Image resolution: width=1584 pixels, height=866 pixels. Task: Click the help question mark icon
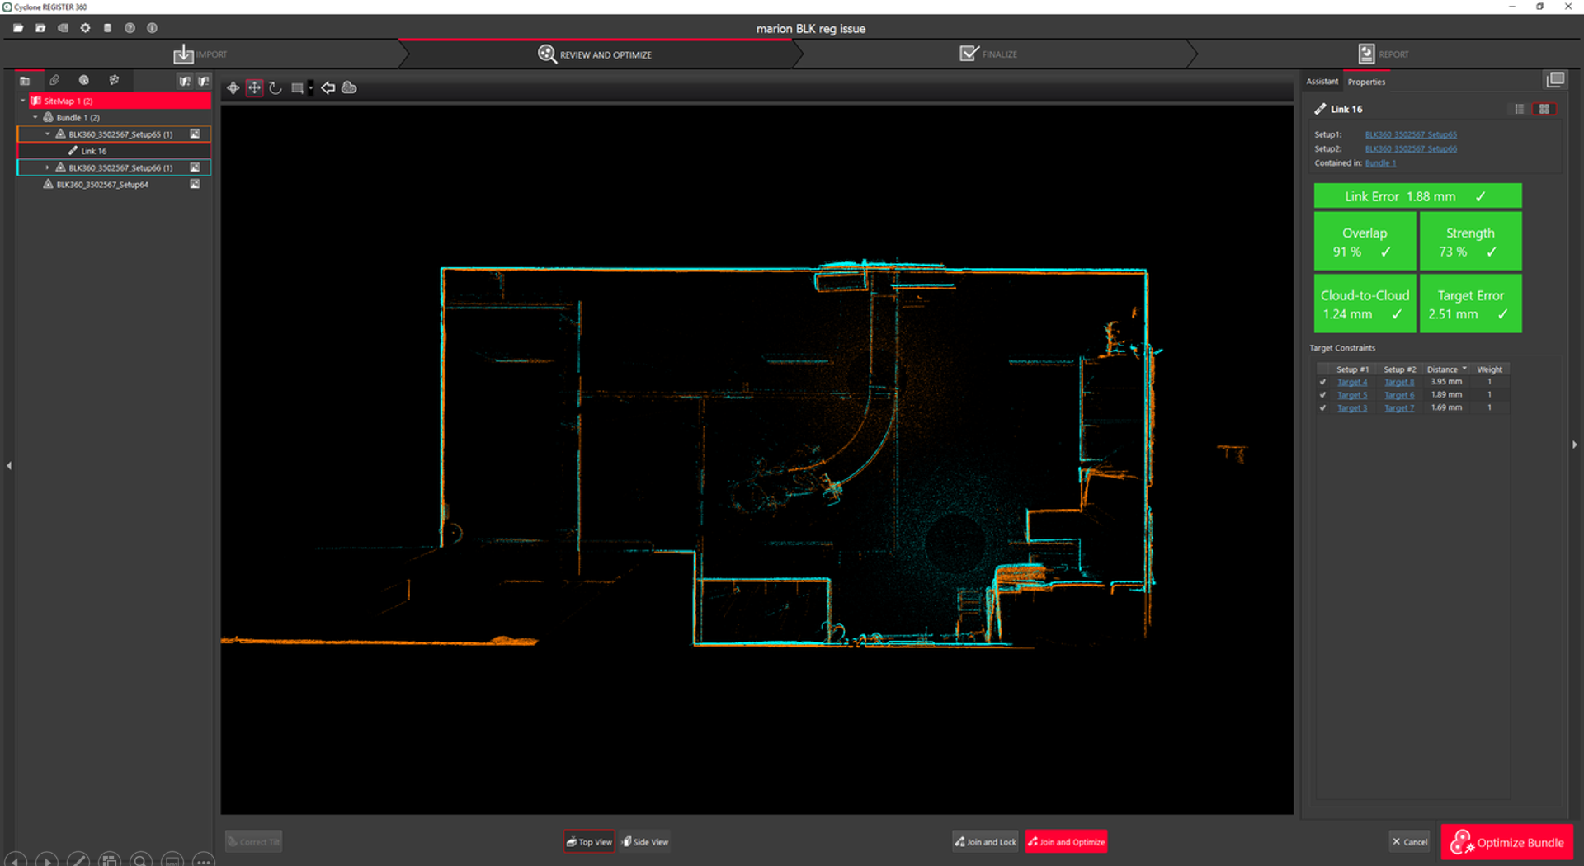pos(130,28)
